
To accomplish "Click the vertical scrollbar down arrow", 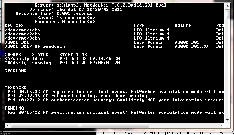I will [227, 120].
